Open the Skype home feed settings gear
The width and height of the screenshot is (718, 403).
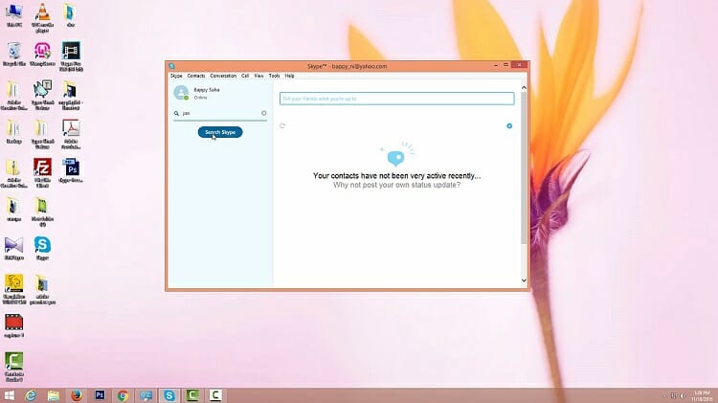coord(509,126)
